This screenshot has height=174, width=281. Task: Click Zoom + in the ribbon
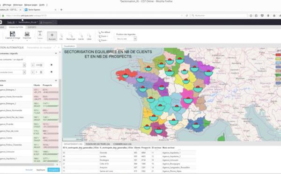[x=103, y=36]
